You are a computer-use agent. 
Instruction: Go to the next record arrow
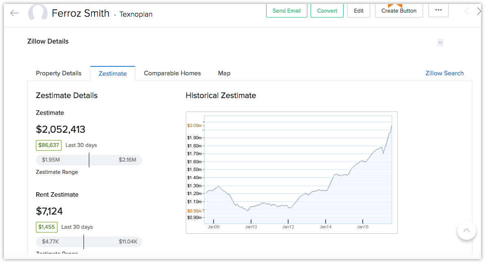click(x=479, y=11)
